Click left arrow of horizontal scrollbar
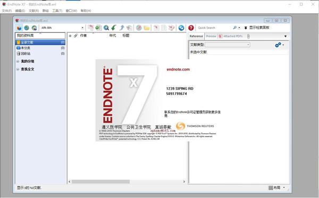The width and height of the screenshot is (319, 198). [x=70, y=182]
